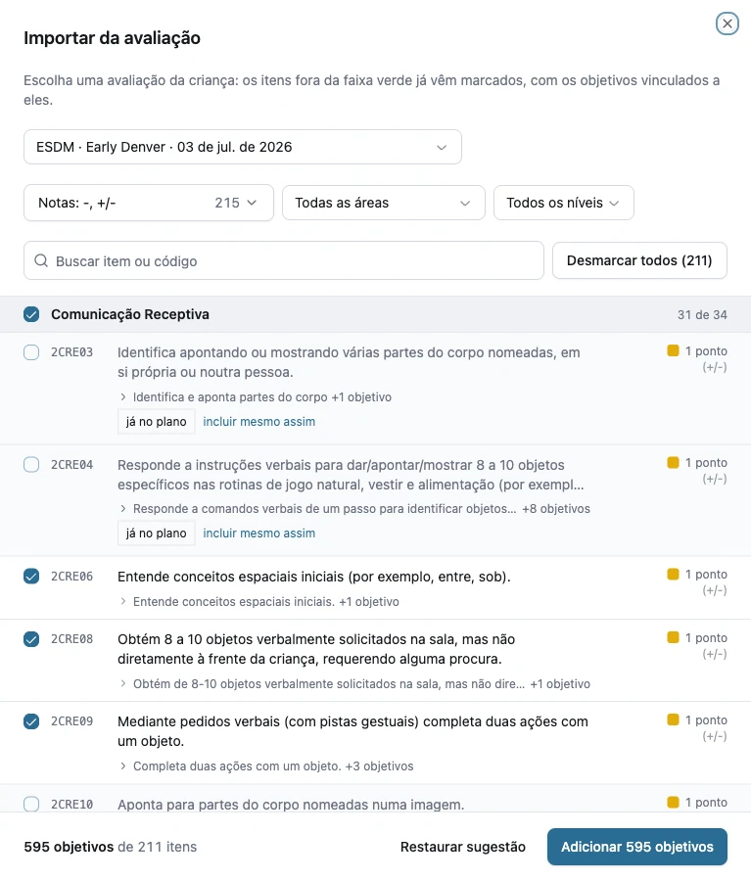This screenshot has width=751, height=881.
Task: Click the search magnifier icon
Action: click(41, 260)
